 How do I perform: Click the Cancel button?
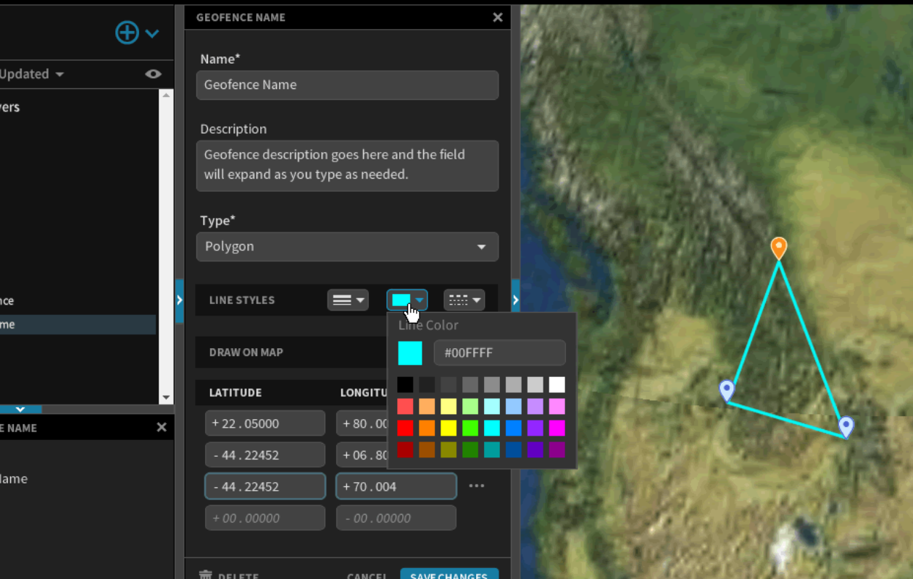pos(367,576)
